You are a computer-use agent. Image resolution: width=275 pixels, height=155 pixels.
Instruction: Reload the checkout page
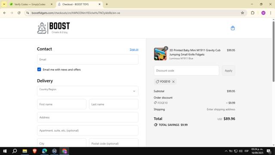pos(19,13)
